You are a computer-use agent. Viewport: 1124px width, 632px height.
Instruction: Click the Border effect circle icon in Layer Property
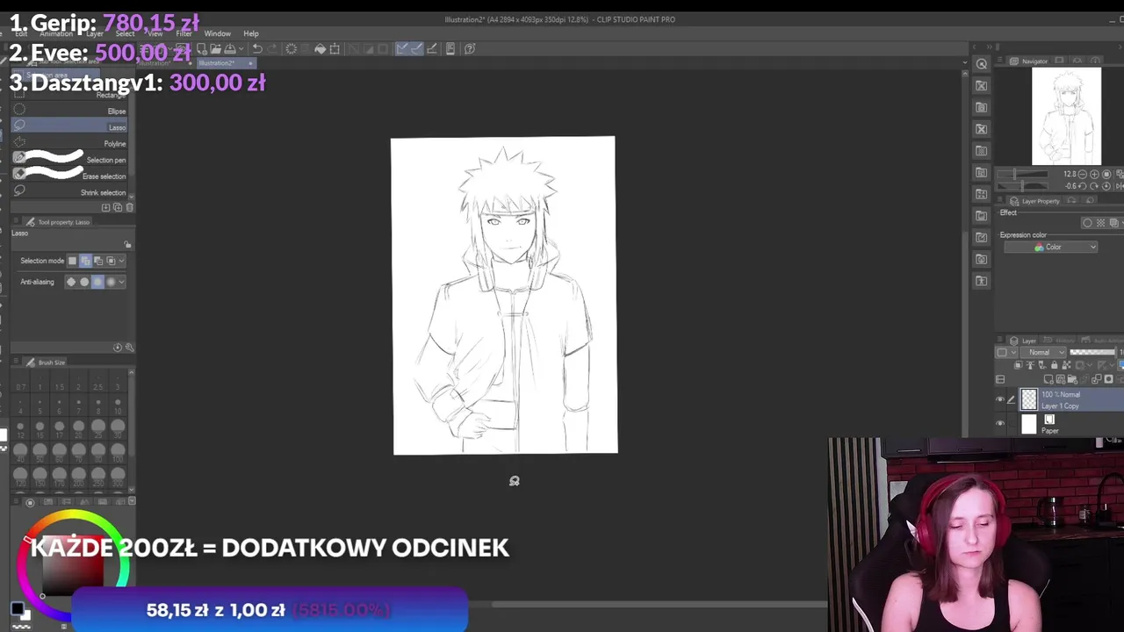click(x=1087, y=223)
